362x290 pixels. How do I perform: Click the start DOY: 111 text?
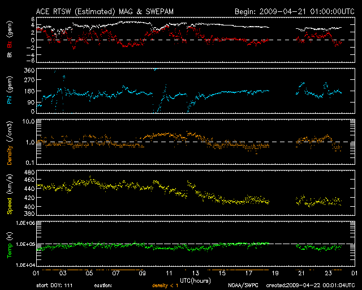[55, 285]
